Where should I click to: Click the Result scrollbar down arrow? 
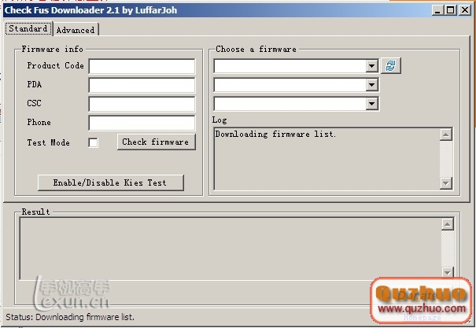coord(447,272)
